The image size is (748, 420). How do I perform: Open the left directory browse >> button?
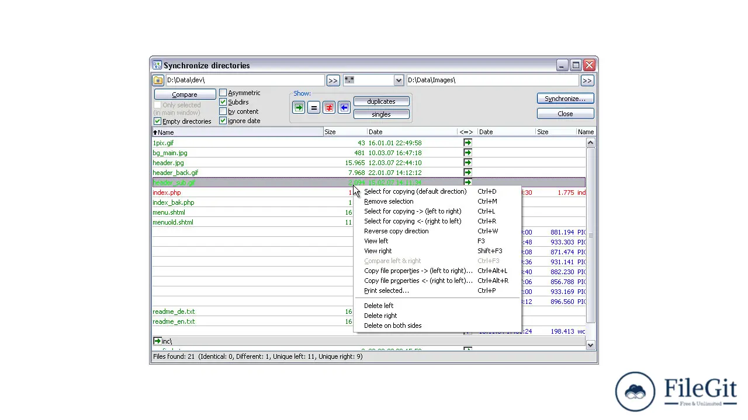click(333, 80)
